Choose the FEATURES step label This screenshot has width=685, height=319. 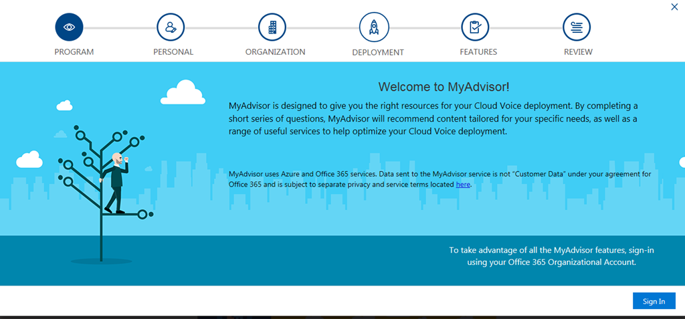478,52
